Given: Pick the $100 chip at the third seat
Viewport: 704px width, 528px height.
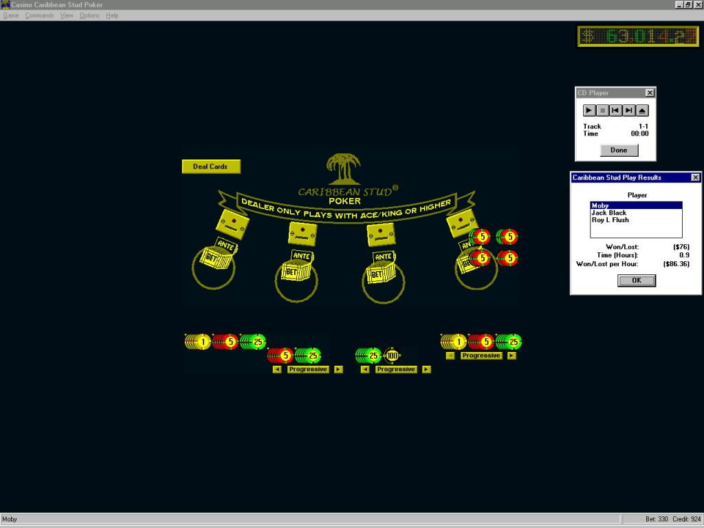Looking at the screenshot, I should [391, 355].
